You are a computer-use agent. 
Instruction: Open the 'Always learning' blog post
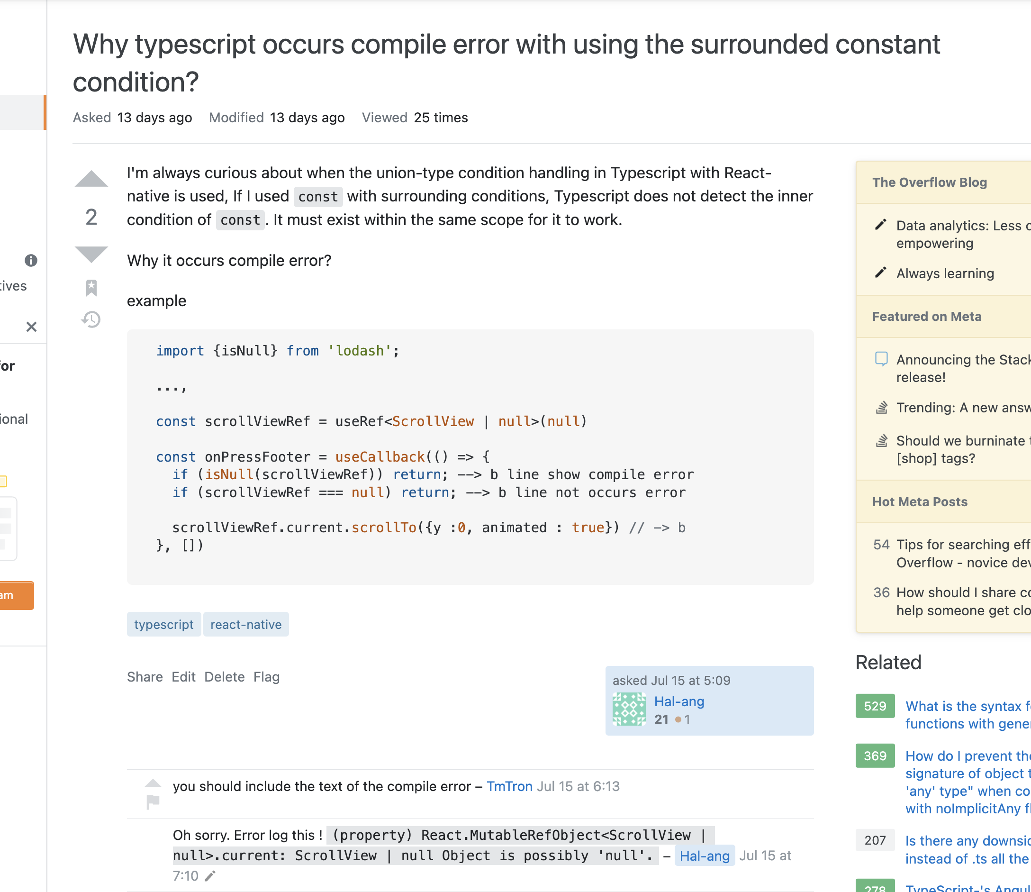[944, 274]
